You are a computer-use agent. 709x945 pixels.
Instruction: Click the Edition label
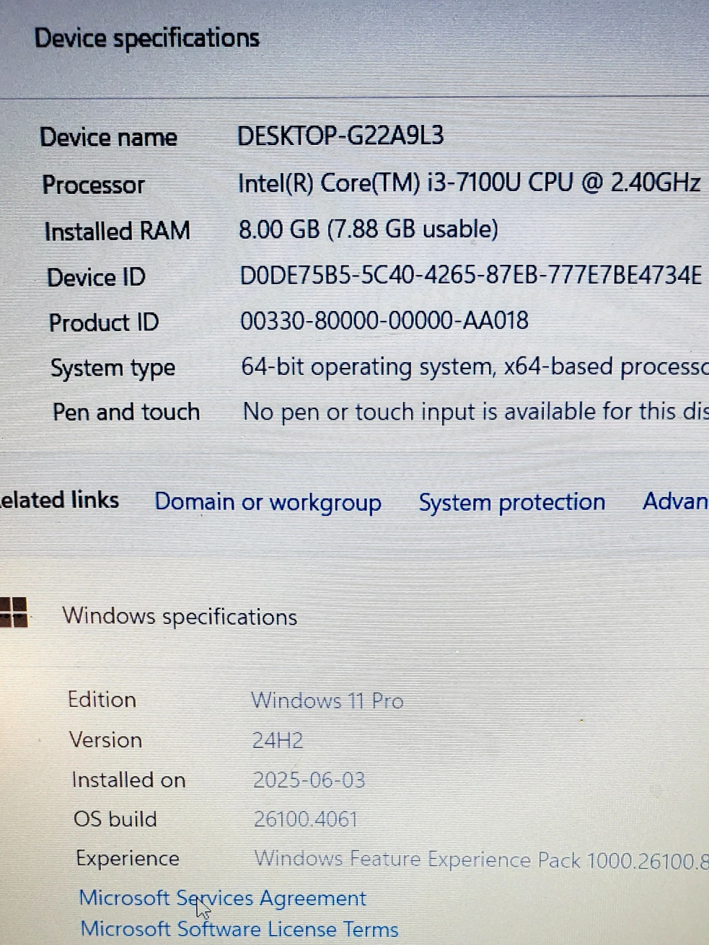click(102, 700)
